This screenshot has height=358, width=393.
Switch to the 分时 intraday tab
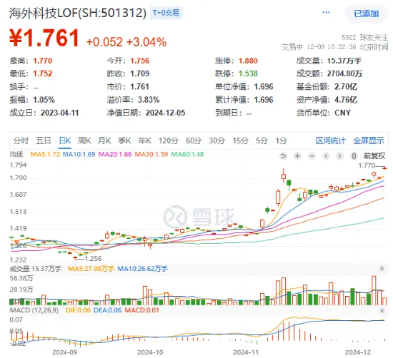[21, 140]
